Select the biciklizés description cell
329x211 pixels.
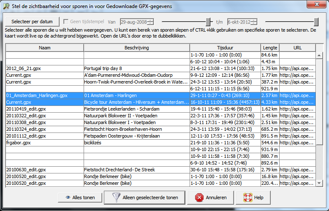click(136, 143)
